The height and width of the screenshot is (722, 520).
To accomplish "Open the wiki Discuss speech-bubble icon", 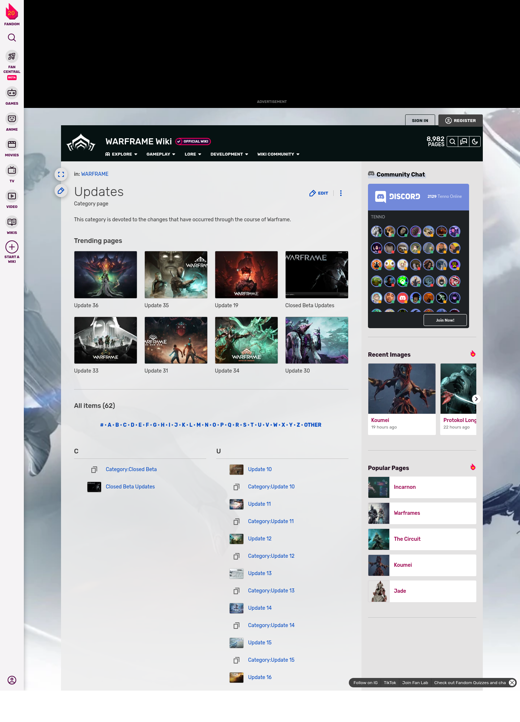I will coord(464,142).
